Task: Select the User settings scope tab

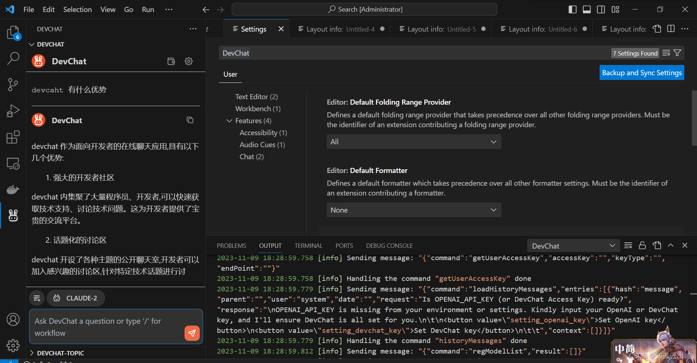Action: tap(230, 74)
